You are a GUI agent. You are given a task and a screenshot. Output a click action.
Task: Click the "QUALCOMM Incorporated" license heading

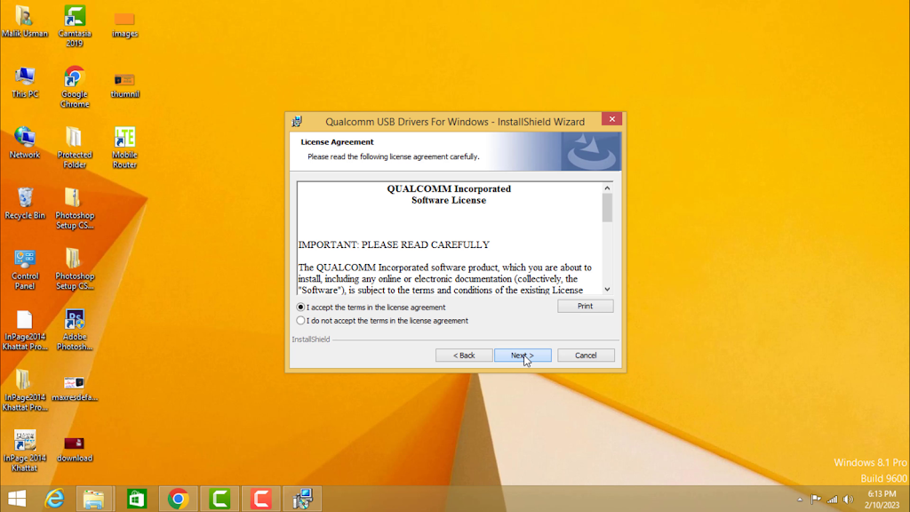(449, 188)
